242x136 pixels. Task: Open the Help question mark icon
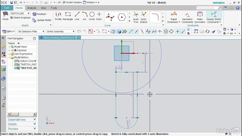[x=238, y=8]
